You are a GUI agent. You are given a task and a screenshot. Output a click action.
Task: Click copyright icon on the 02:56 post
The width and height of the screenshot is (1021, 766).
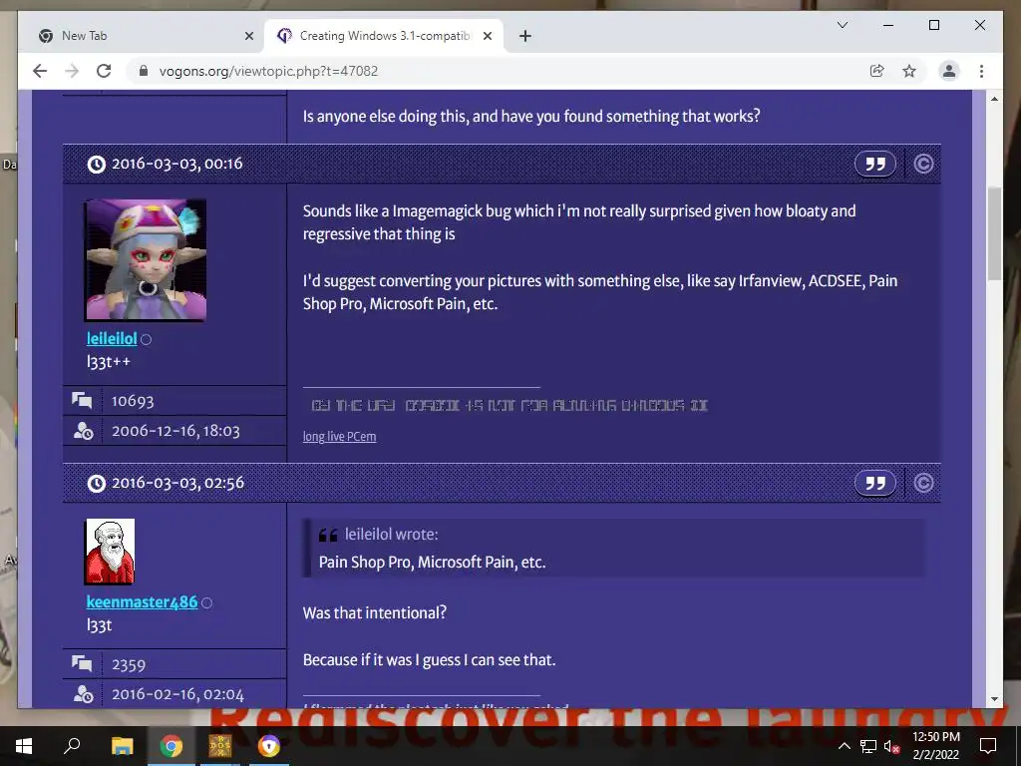tap(923, 483)
